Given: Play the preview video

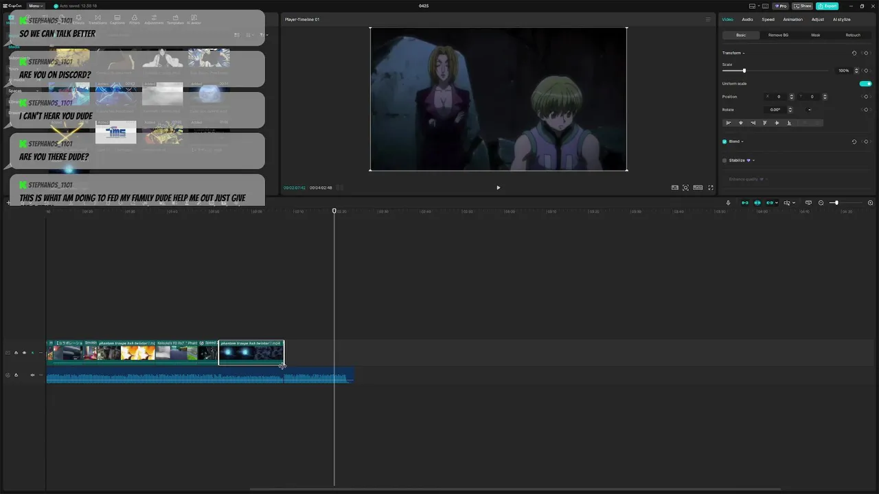Looking at the screenshot, I should point(498,187).
